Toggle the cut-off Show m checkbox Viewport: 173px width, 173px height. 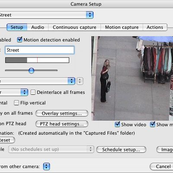[153, 124]
